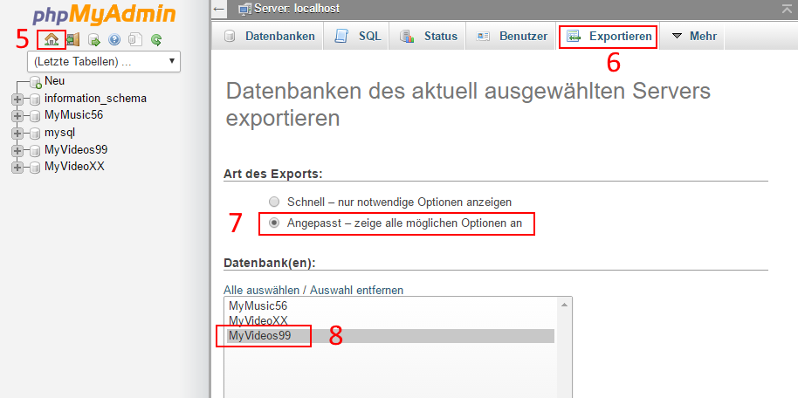Click the phpMyAdmin logo
Viewport: 798px width, 398px height.
104,15
